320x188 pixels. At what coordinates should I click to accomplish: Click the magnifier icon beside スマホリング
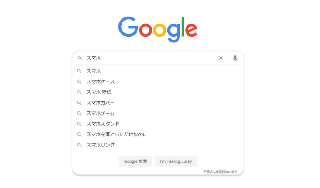[x=79, y=145]
